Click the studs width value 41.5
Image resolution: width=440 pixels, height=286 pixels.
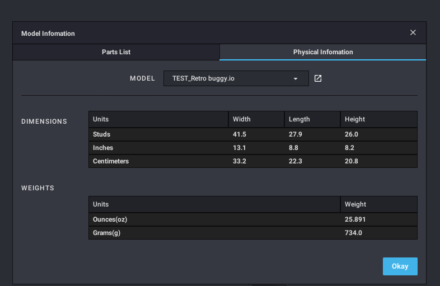click(x=240, y=134)
